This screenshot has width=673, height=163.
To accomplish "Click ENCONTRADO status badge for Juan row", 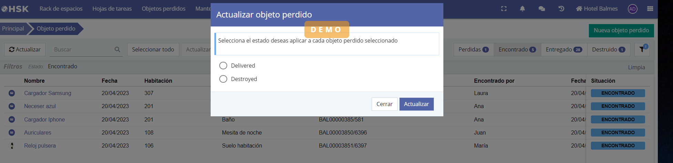I will coord(618,132).
